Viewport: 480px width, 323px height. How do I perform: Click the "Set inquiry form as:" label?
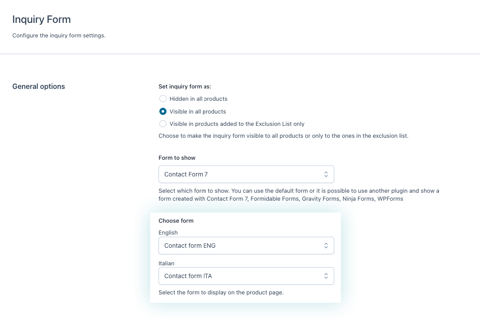pos(185,87)
